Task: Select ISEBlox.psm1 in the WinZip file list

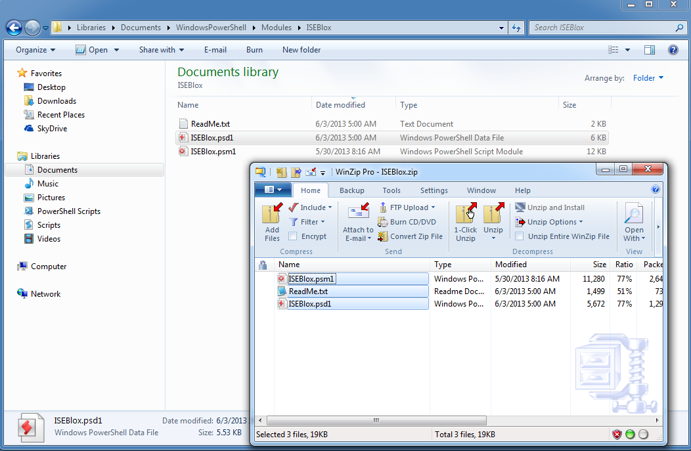Action: (x=353, y=279)
